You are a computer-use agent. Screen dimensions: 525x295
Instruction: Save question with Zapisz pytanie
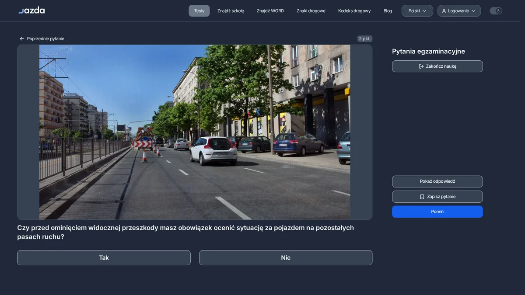(x=437, y=197)
